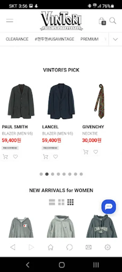
Task: Tap the home icon in bottom bar
Action: 50,247
